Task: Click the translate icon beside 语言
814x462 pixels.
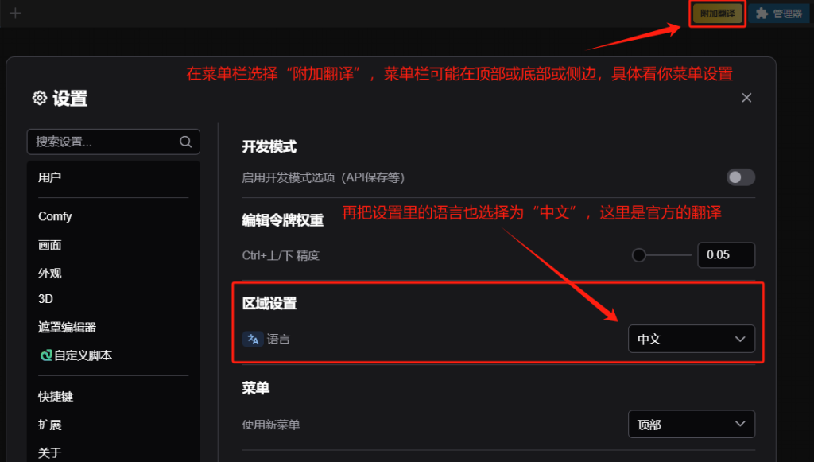Action: [x=253, y=339]
